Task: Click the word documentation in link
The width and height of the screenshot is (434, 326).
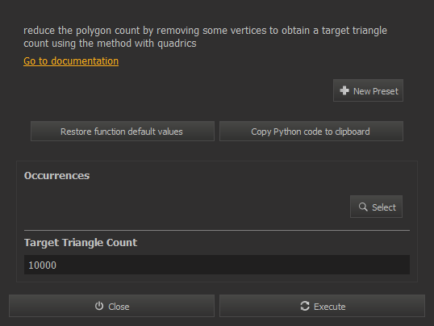Action: coord(85,61)
